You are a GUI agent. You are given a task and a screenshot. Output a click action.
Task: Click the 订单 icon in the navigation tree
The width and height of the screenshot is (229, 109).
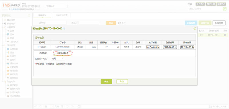[x=8, y=31]
